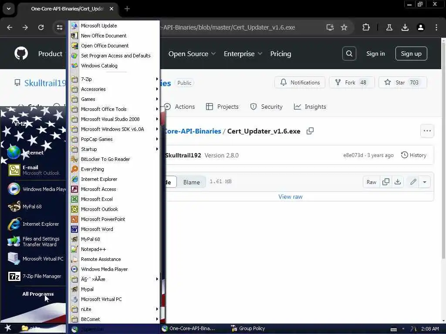The width and height of the screenshot is (446, 334).
Task: Click the GitHub search icon button
Action: click(349, 53)
